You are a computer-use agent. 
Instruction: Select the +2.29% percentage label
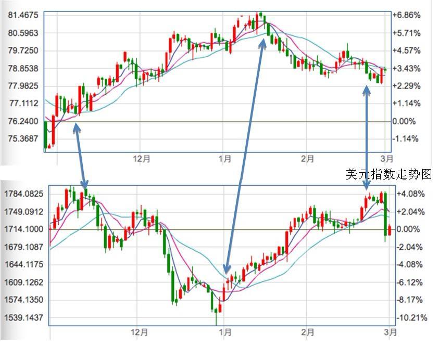(406, 86)
